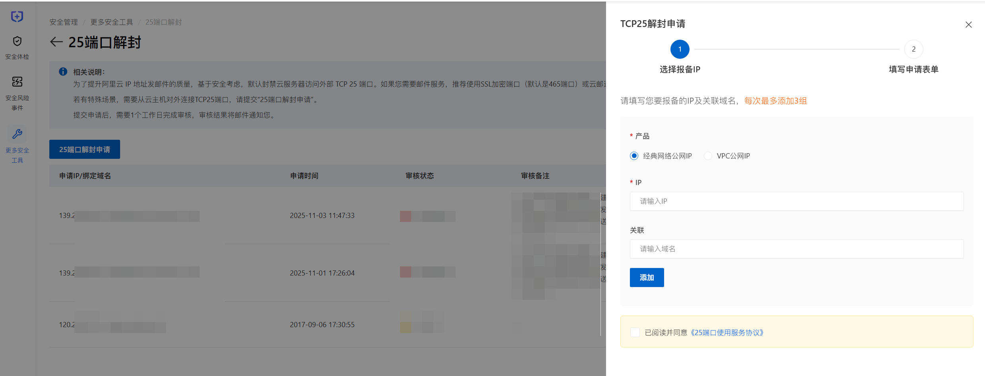The height and width of the screenshot is (376, 985).
Task: Click the 请输入域名 input field
Action: [797, 249]
